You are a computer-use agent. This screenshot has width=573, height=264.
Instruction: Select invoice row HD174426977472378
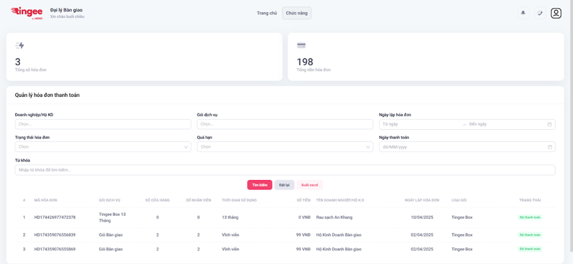(55, 217)
